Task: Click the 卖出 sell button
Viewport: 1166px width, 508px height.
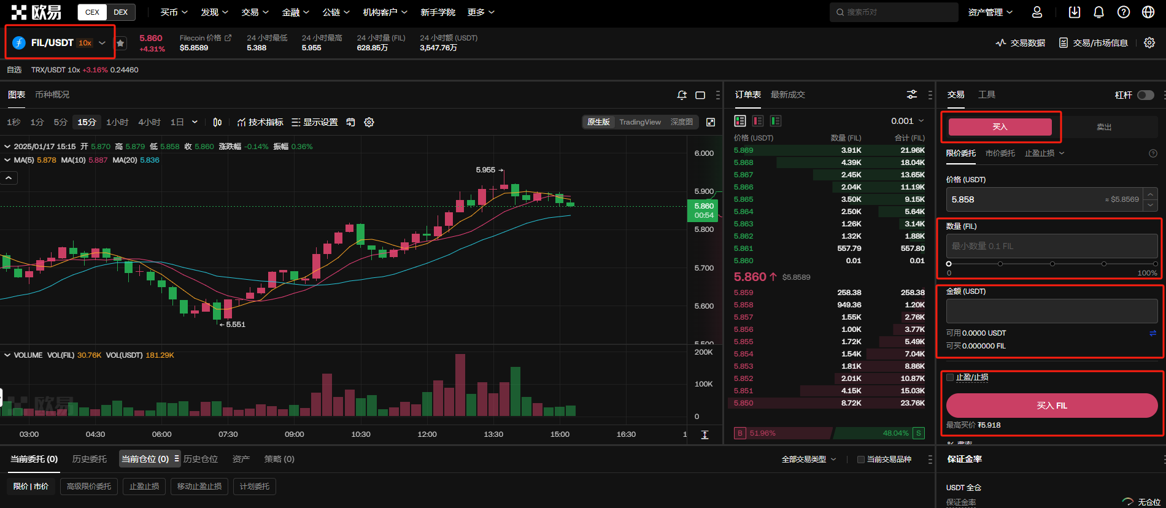Action: pos(1104,127)
